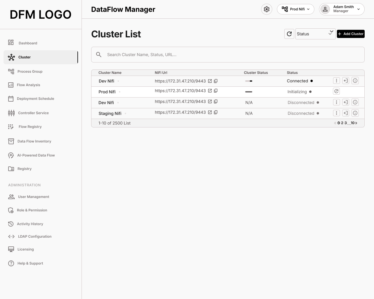This screenshot has height=299, width=374.
Task: Open three-dot menu in Disconnected Dev Nifi row
Action: pos(336,102)
